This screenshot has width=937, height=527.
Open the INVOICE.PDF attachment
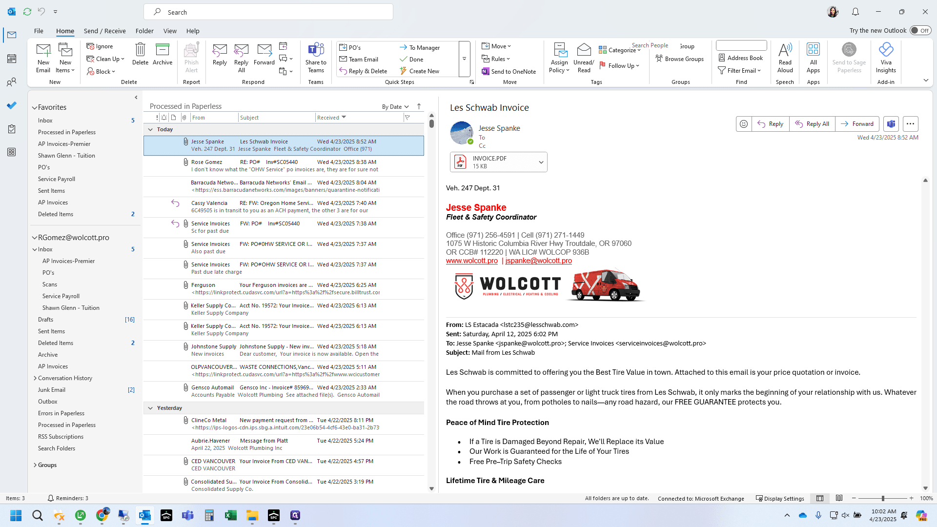click(x=493, y=162)
